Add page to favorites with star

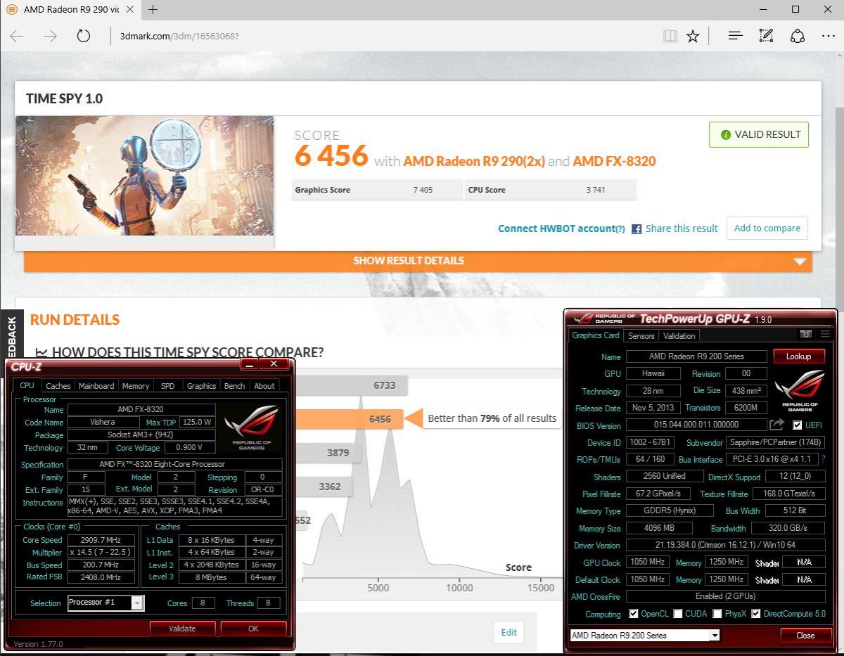[x=693, y=36]
